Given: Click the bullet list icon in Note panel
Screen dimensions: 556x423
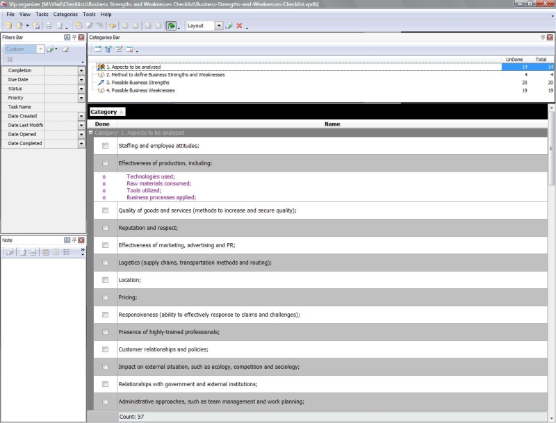Looking at the screenshot, I should [x=66, y=253].
